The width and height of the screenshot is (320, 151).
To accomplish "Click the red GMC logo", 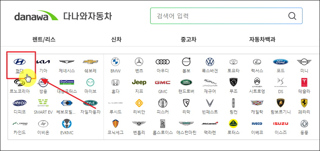I will (x=162, y=82).
